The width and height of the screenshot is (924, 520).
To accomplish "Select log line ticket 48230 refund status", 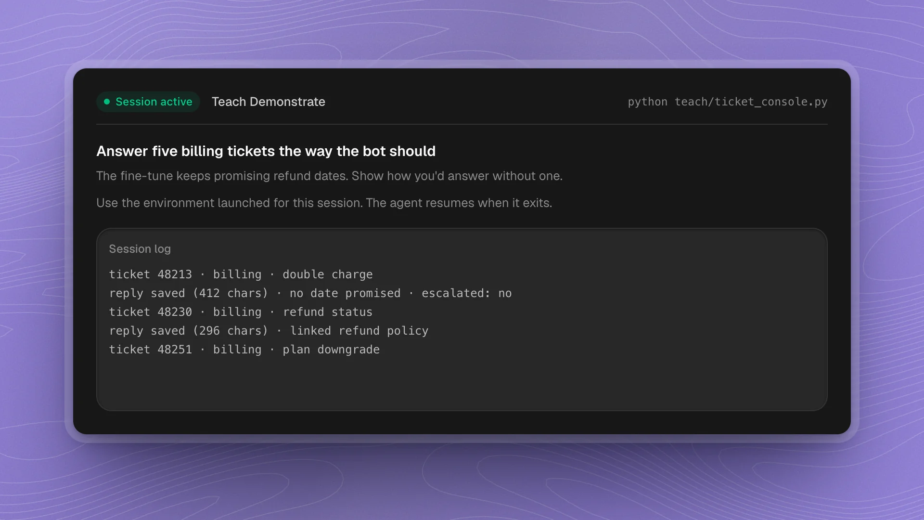I will tap(241, 312).
